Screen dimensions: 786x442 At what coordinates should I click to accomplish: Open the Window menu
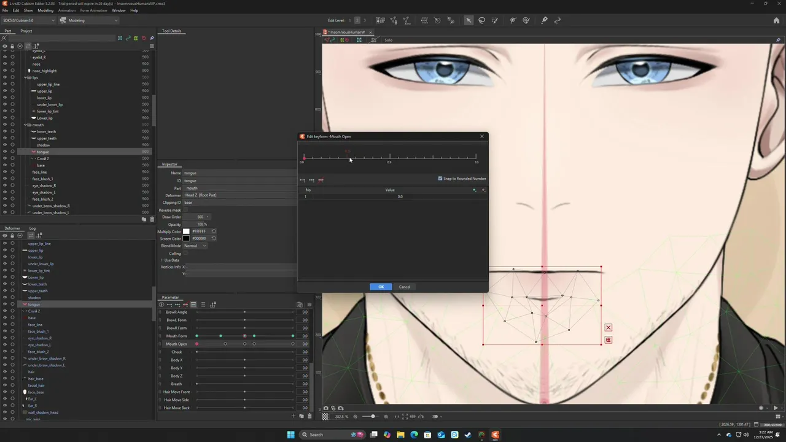pyautogui.click(x=119, y=10)
